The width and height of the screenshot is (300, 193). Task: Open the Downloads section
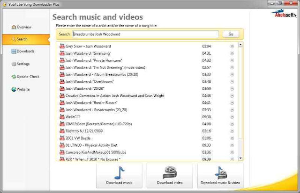(23, 51)
